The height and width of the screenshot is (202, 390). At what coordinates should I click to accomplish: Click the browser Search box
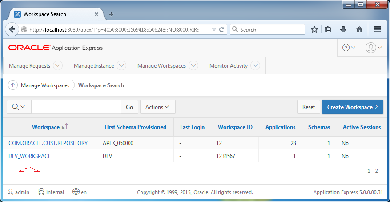pyautogui.click(x=267, y=30)
